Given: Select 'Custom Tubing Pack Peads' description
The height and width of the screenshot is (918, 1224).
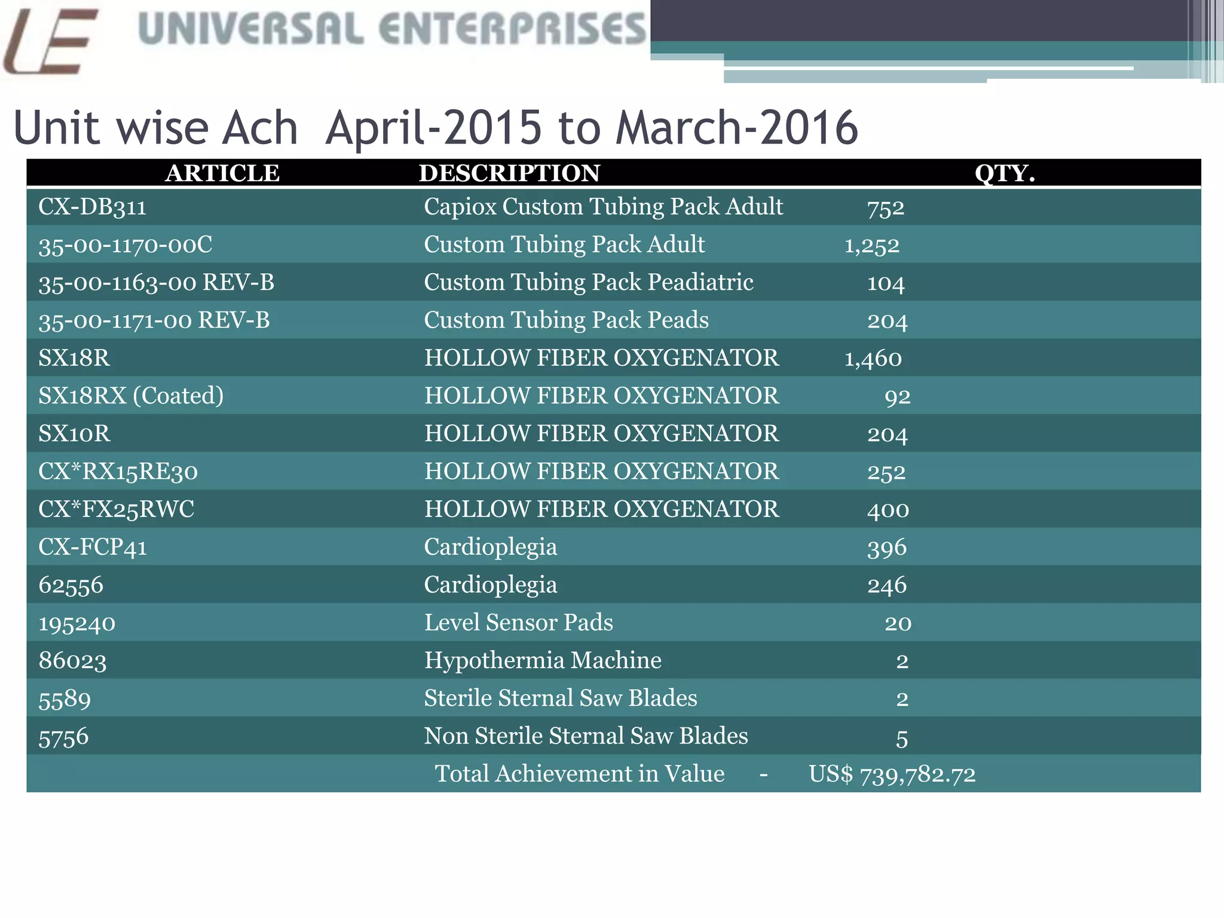Looking at the screenshot, I should pos(566,320).
